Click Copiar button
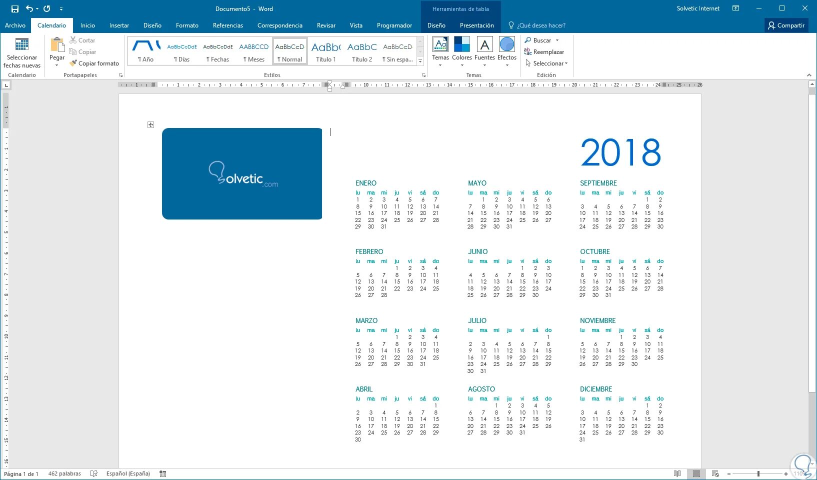This screenshot has width=817, height=480. (x=82, y=51)
